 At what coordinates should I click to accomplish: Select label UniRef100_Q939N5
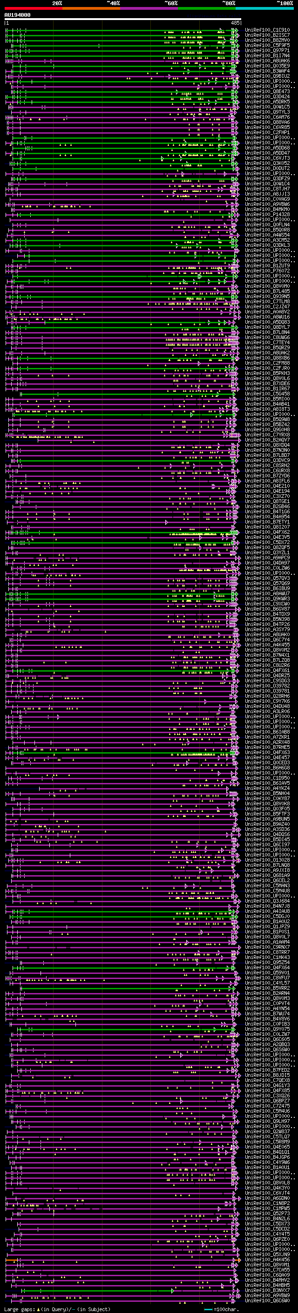(267, 297)
